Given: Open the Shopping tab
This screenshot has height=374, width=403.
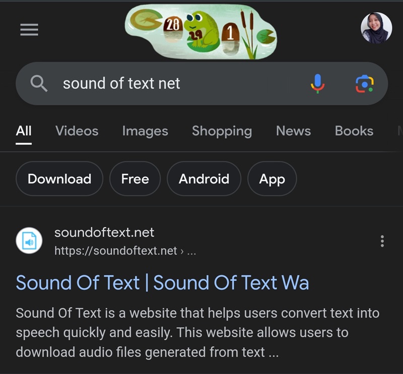Looking at the screenshot, I should 222,131.
